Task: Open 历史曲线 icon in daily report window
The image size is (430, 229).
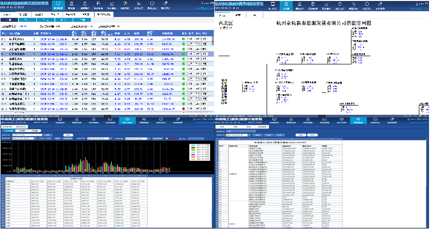Action: [325, 119]
